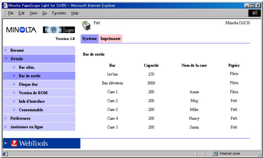263x158 pixels.
Task: Click the Internet zone computer icon
Action: (x=215, y=153)
